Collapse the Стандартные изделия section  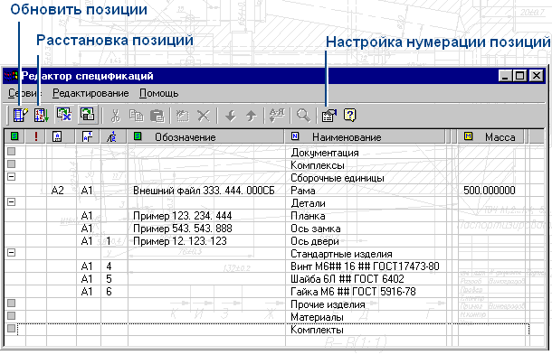12,253
